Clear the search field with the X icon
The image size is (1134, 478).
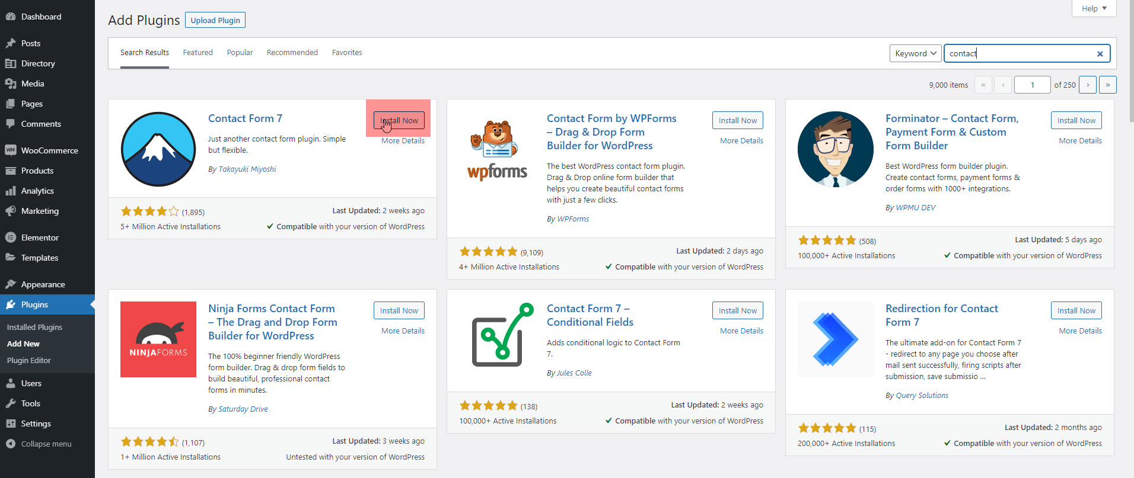pyautogui.click(x=1100, y=54)
